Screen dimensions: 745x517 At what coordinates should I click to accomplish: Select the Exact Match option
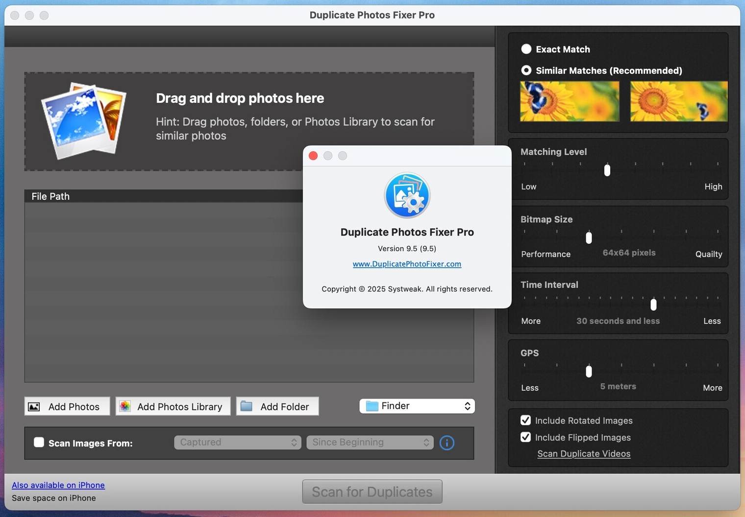point(526,49)
